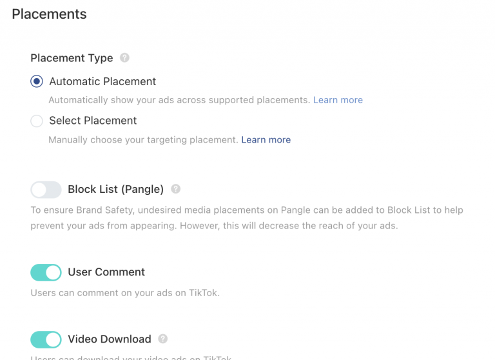Select the Automatic Placement radio button
The height and width of the screenshot is (360, 495).
point(37,82)
